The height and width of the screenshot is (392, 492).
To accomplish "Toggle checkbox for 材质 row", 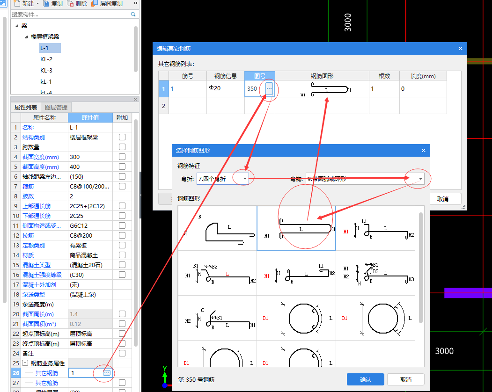I will pyautogui.click(x=122, y=254).
